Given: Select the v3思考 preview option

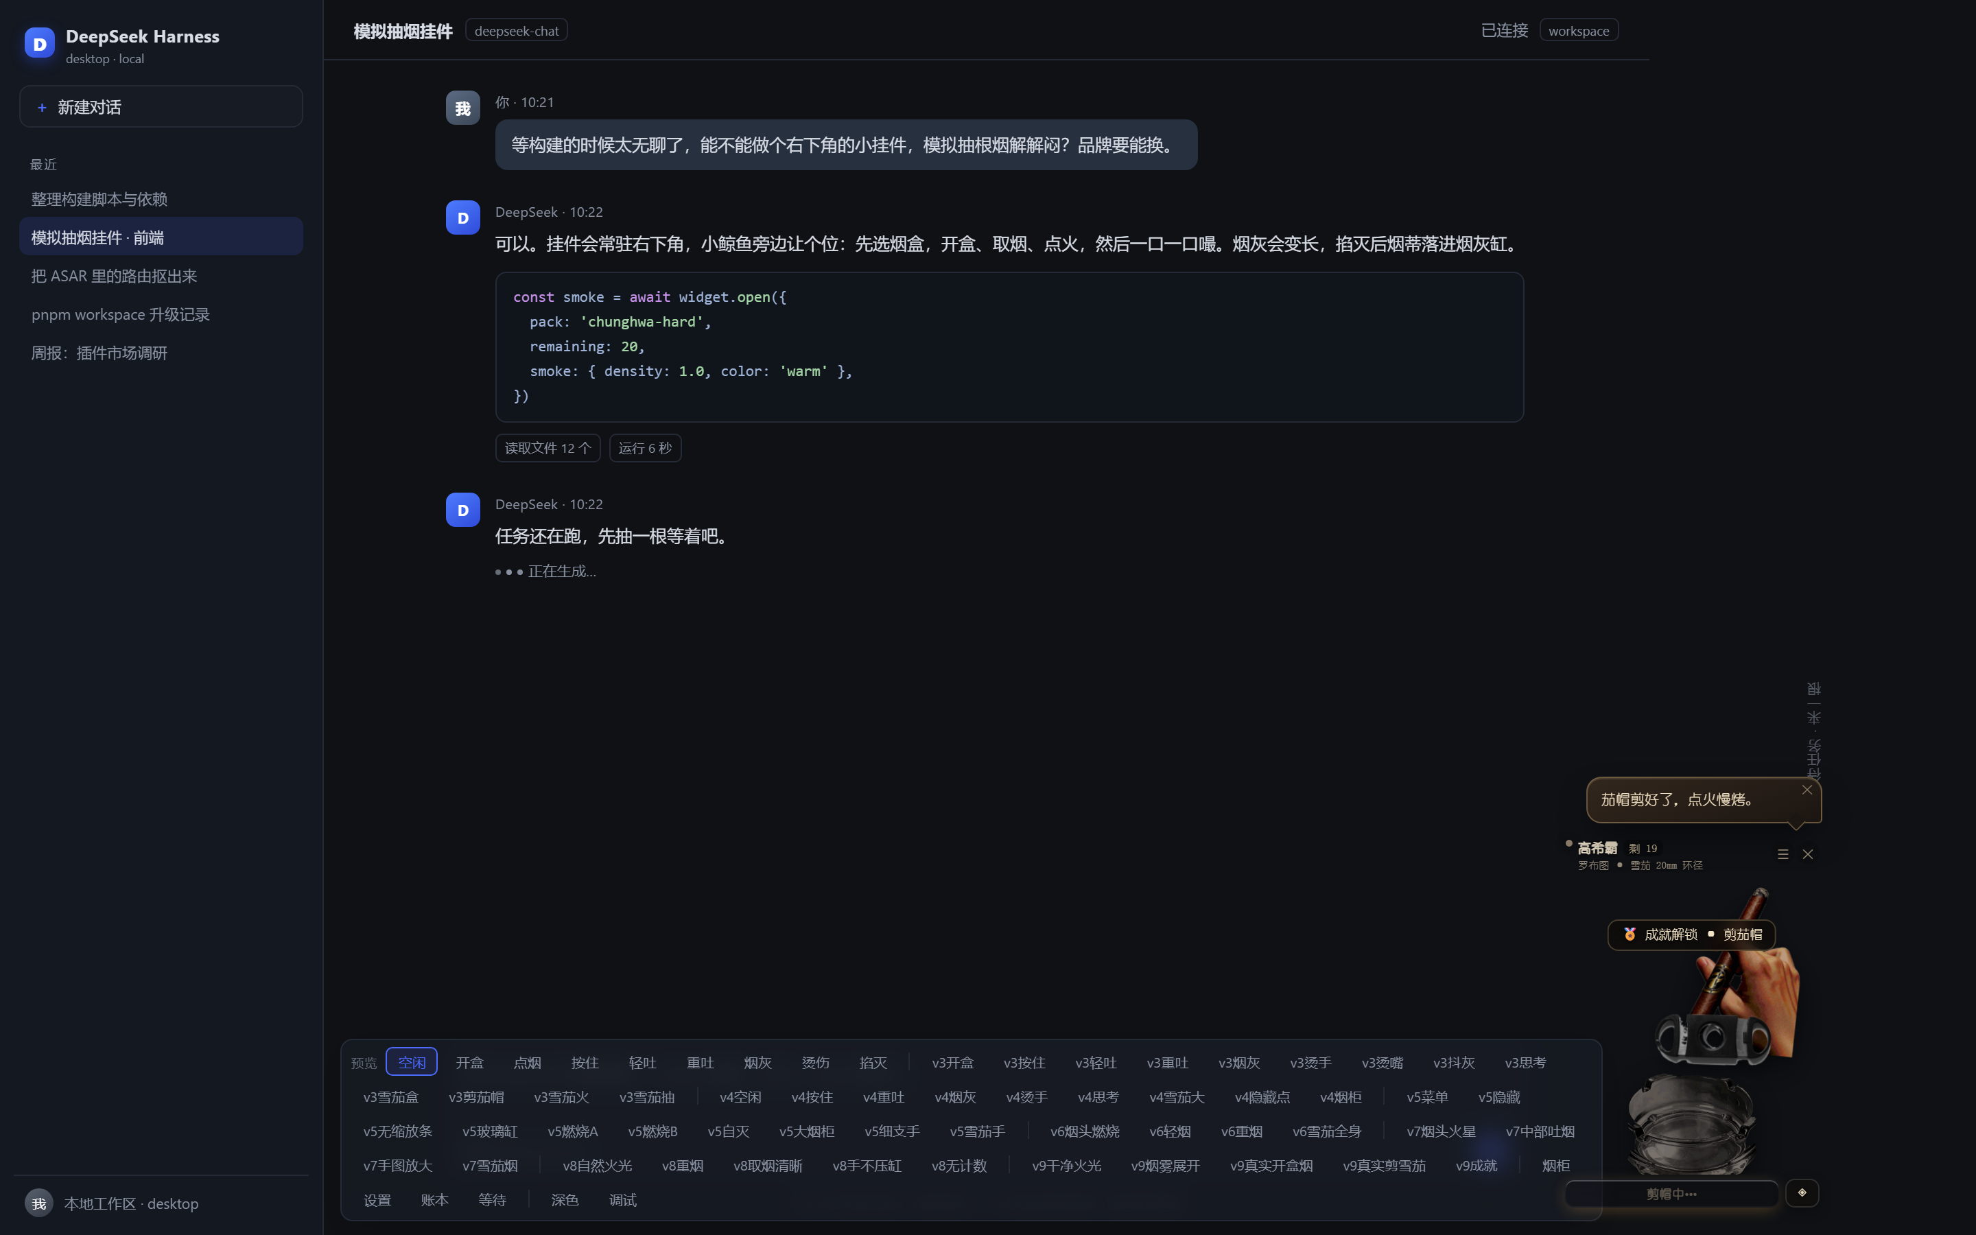Looking at the screenshot, I should (1525, 1062).
